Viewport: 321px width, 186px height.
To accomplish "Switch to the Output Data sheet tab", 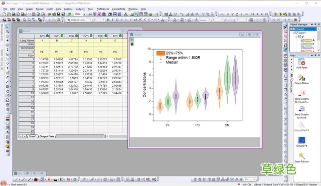I will 47,136.
